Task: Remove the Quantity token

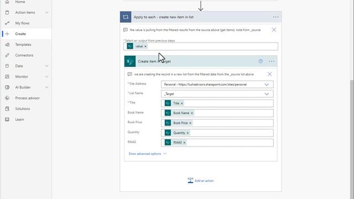Action: (x=188, y=133)
